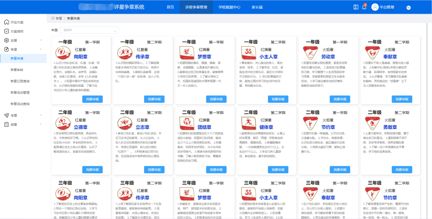Click the 三年级 小主人章 title text
This screenshot has height=219, width=432.
click(x=269, y=198)
